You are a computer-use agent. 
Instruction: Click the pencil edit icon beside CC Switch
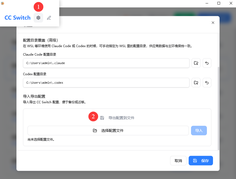tap(49, 18)
